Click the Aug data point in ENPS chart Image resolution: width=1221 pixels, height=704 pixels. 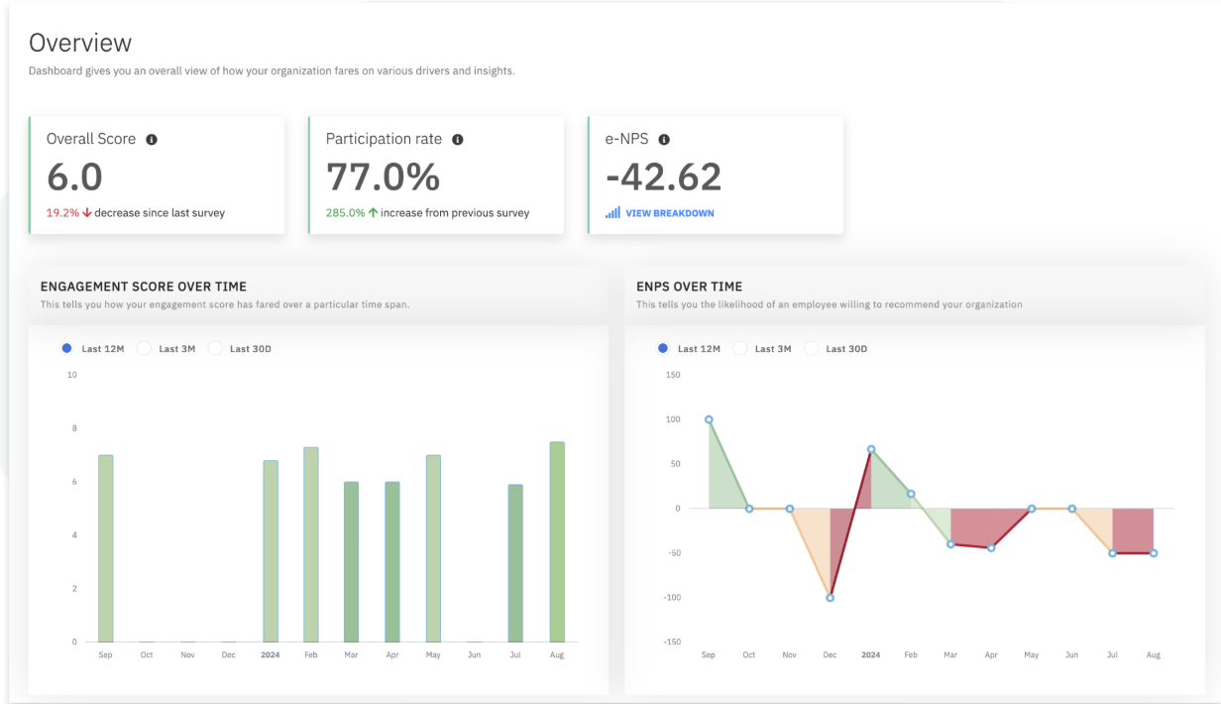[1154, 553]
